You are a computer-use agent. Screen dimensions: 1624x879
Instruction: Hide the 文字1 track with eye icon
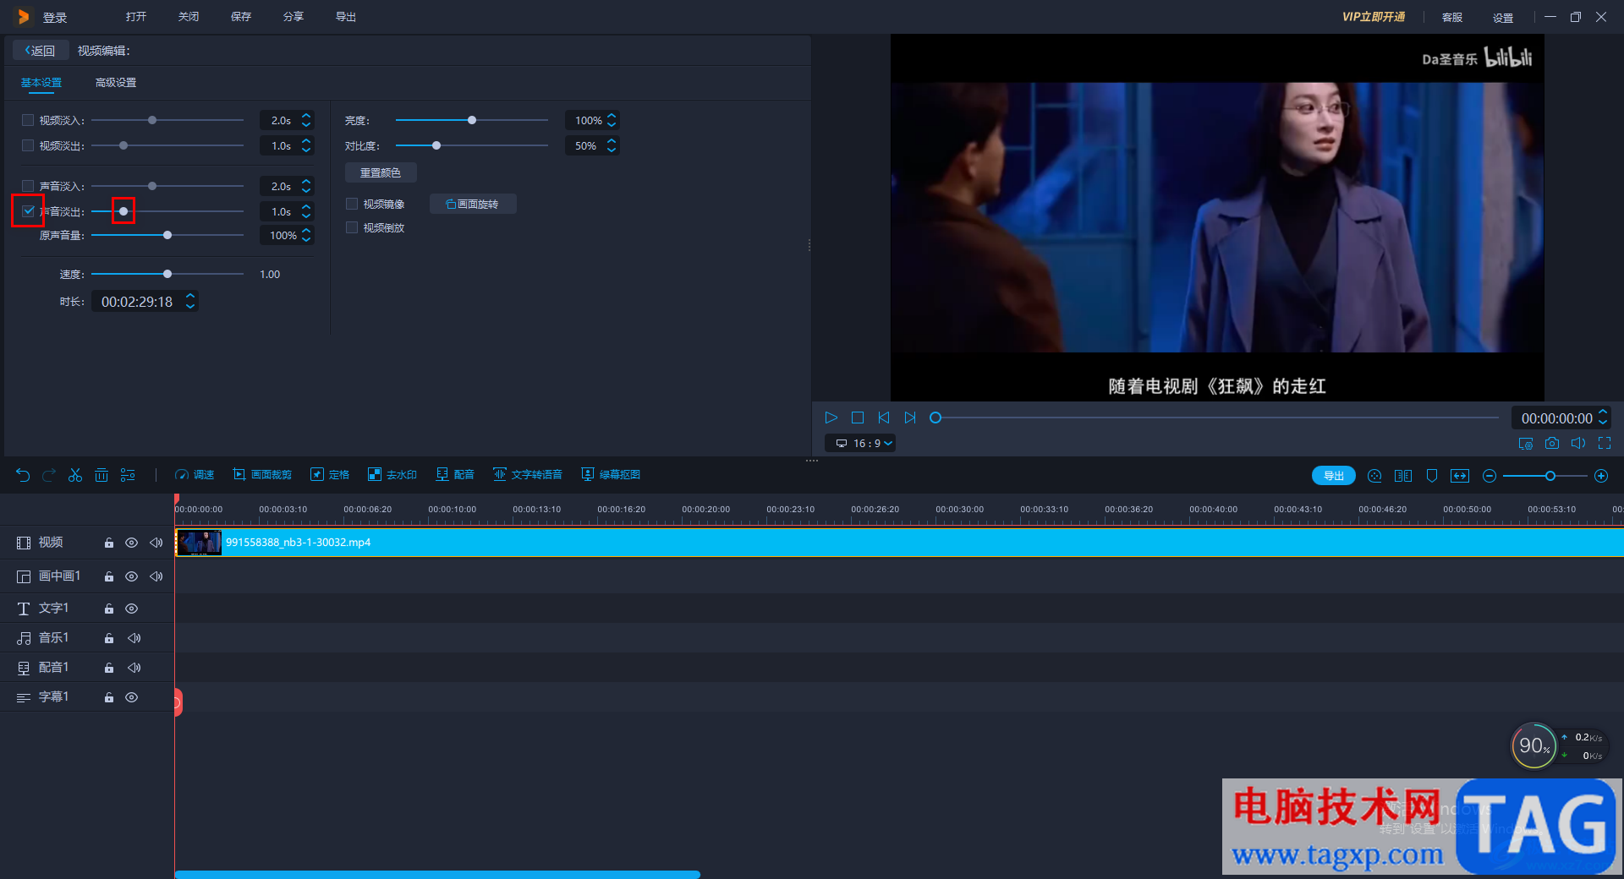coord(131,609)
